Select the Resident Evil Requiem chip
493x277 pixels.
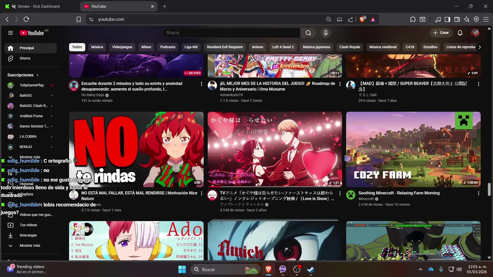(225, 47)
